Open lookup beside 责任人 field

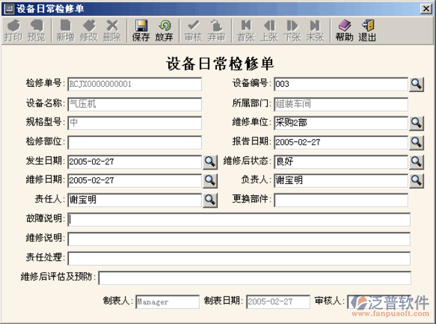pyautogui.click(x=209, y=200)
